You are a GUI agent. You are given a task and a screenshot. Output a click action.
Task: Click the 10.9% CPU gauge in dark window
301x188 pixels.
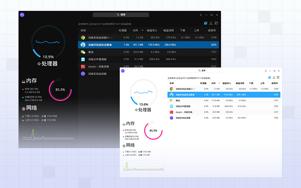click(x=48, y=42)
